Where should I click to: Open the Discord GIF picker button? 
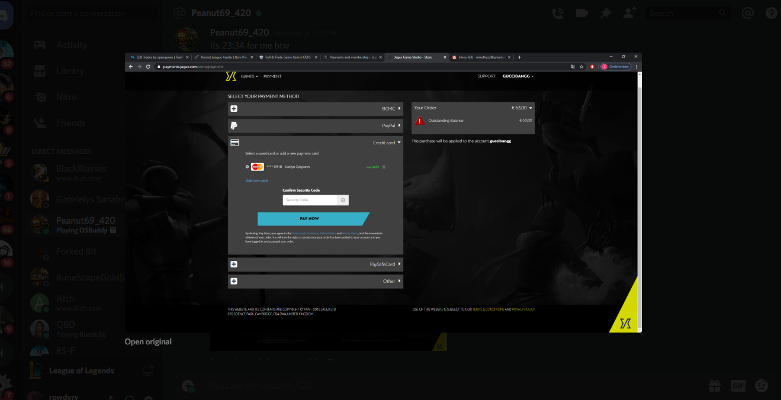coord(738,385)
